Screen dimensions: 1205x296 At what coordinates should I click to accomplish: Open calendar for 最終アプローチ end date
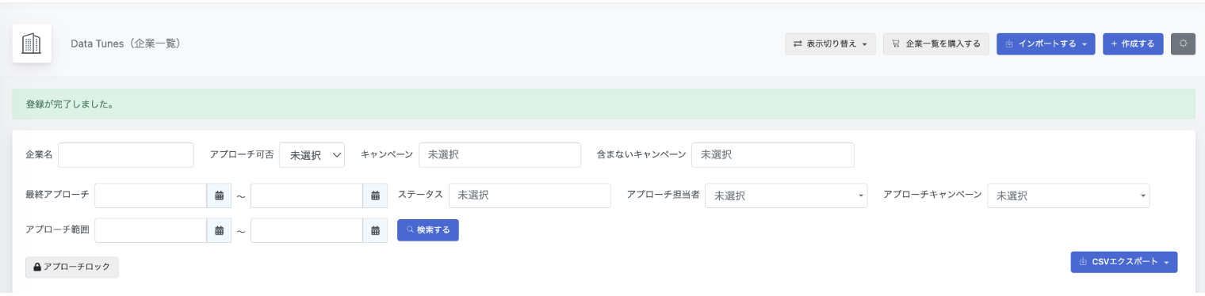tap(375, 195)
